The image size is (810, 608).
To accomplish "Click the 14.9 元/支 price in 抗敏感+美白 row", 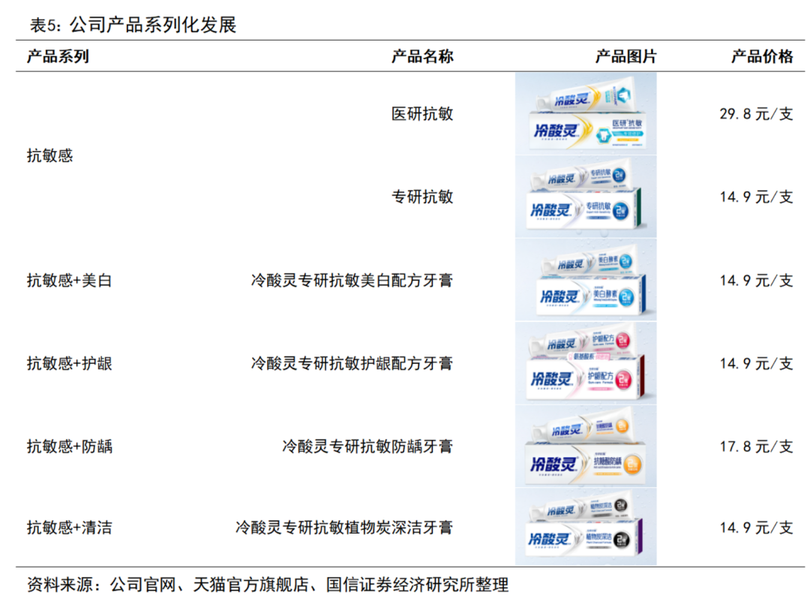I will [756, 280].
